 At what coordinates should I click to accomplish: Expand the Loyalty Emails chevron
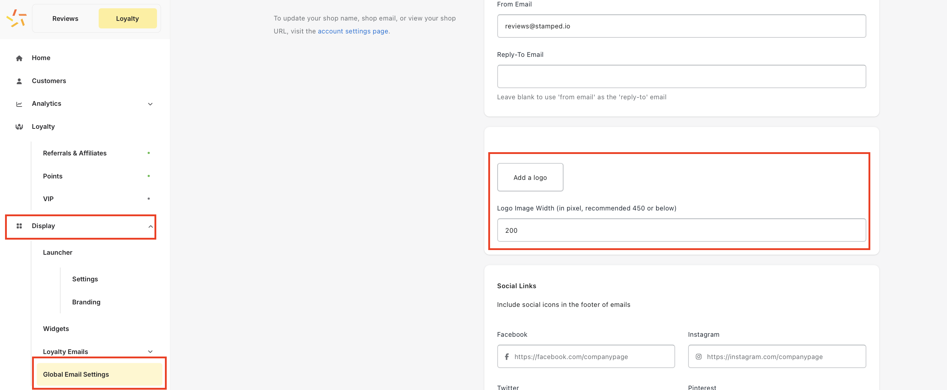point(150,352)
